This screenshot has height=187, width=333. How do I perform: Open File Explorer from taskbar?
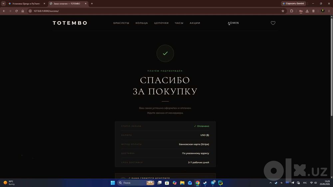(182, 183)
